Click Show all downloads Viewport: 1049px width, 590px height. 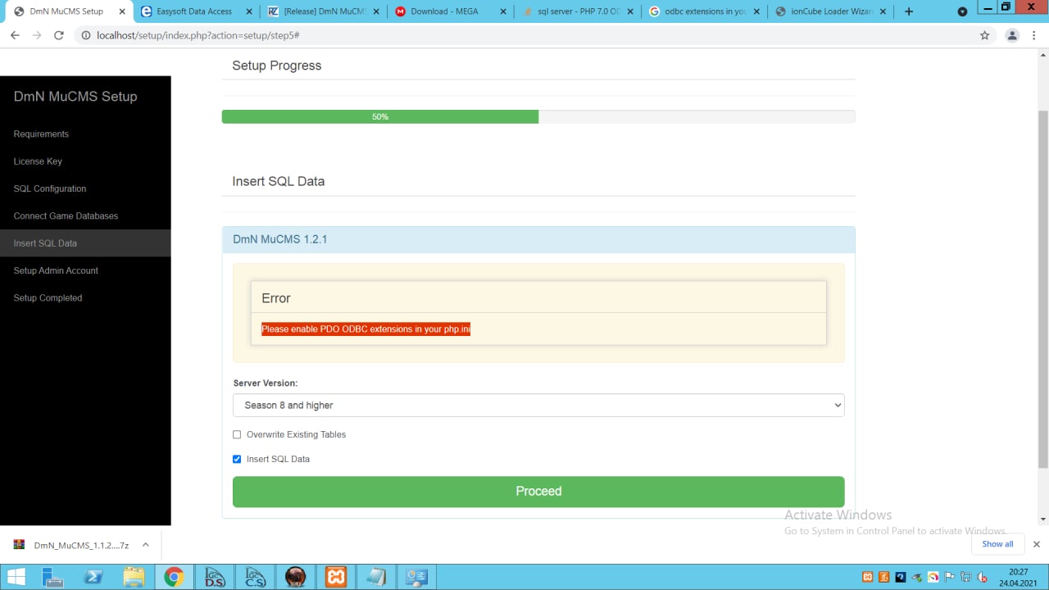997,544
